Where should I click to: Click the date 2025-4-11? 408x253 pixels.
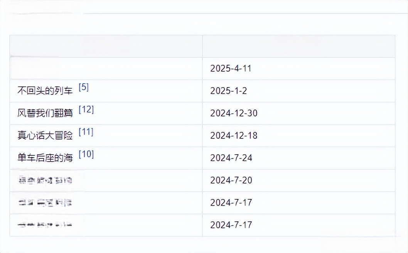pyautogui.click(x=231, y=68)
